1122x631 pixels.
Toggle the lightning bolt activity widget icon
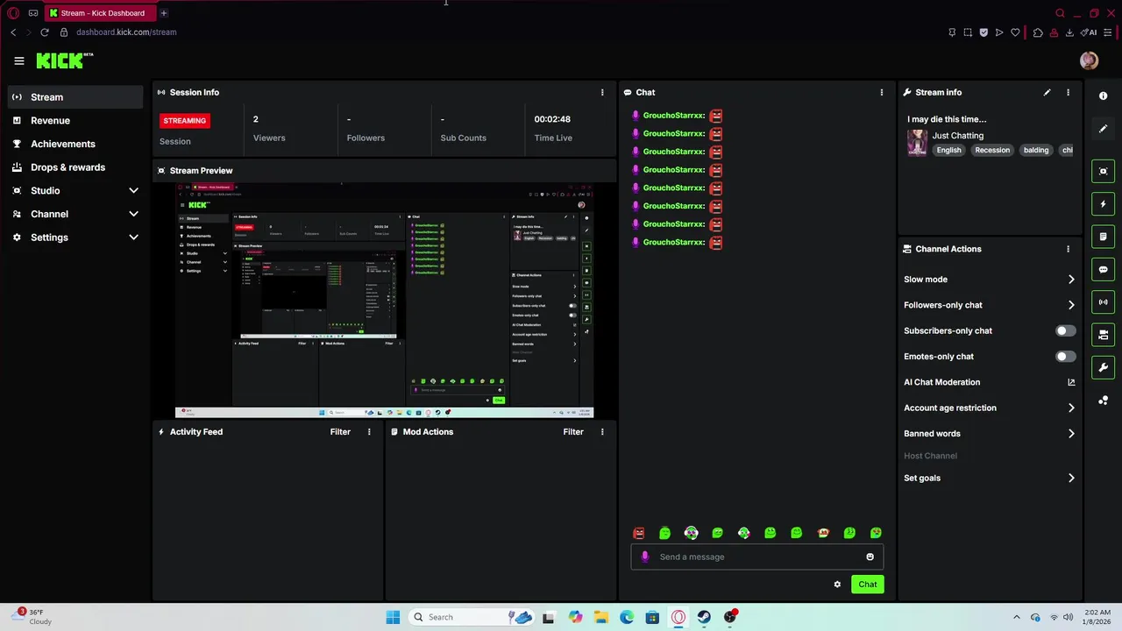pos(1104,204)
